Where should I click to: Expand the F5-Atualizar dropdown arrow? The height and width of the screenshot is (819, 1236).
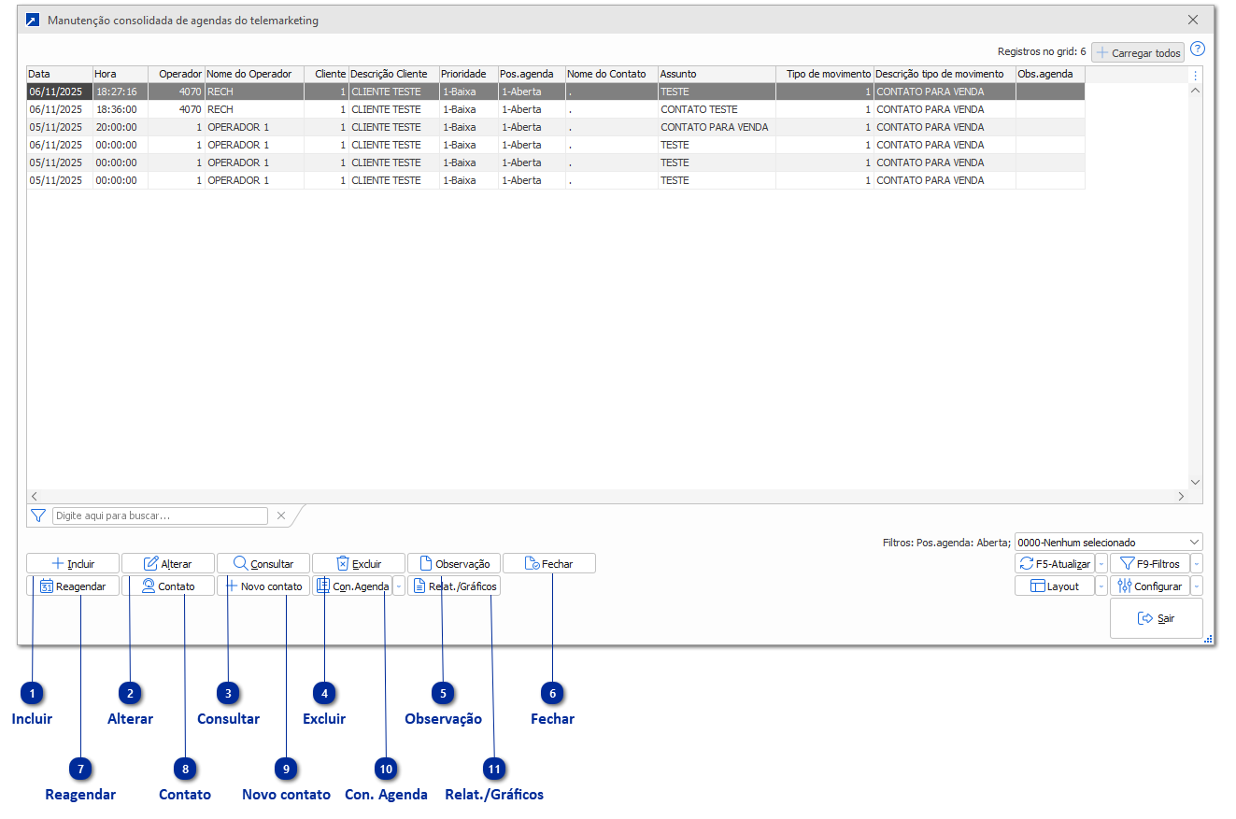pos(1101,564)
